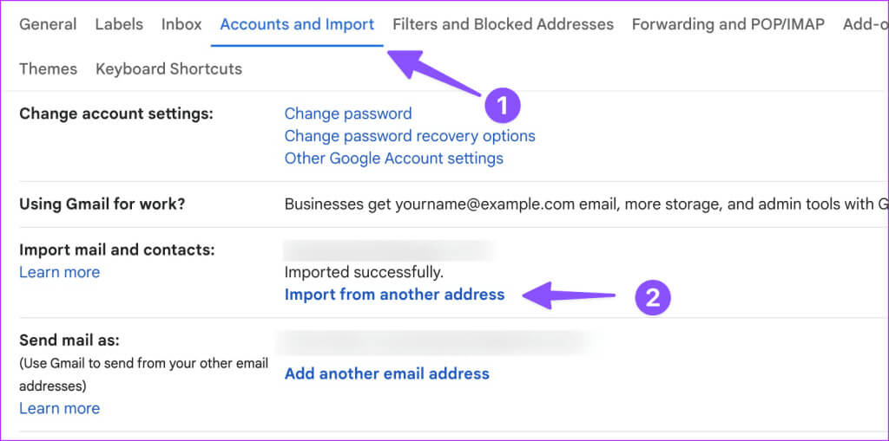889x441 pixels.
Task: Click Add another email address
Action: (386, 373)
